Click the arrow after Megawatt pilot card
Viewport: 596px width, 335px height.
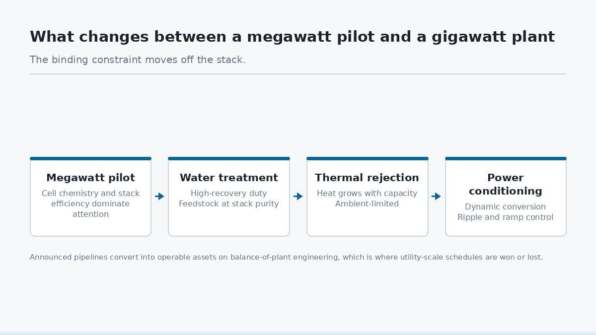159,197
